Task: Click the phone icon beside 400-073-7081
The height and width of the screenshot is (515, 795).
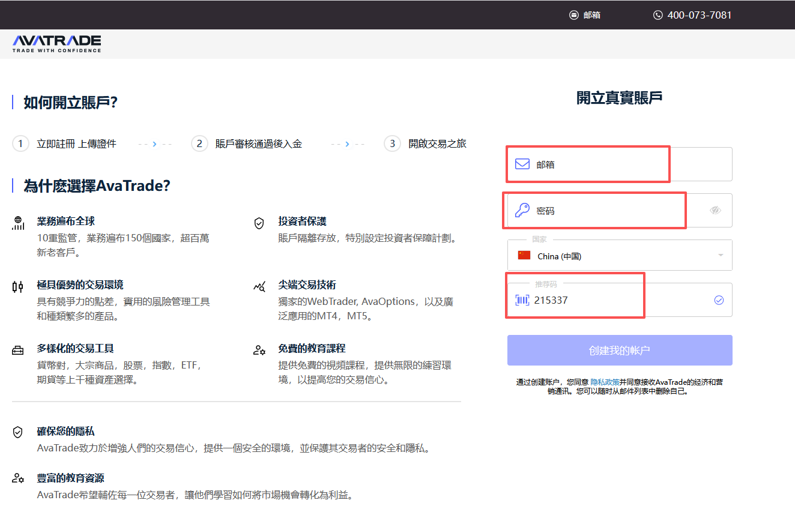Action: pos(658,15)
